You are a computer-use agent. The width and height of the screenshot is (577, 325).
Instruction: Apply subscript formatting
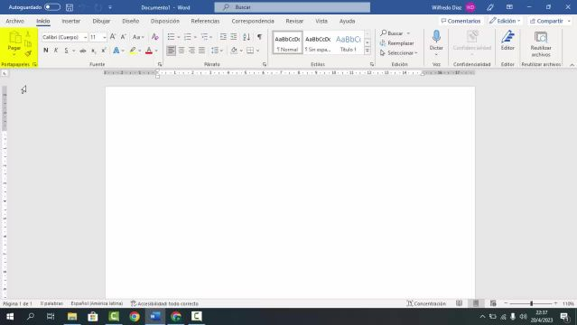click(x=94, y=51)
